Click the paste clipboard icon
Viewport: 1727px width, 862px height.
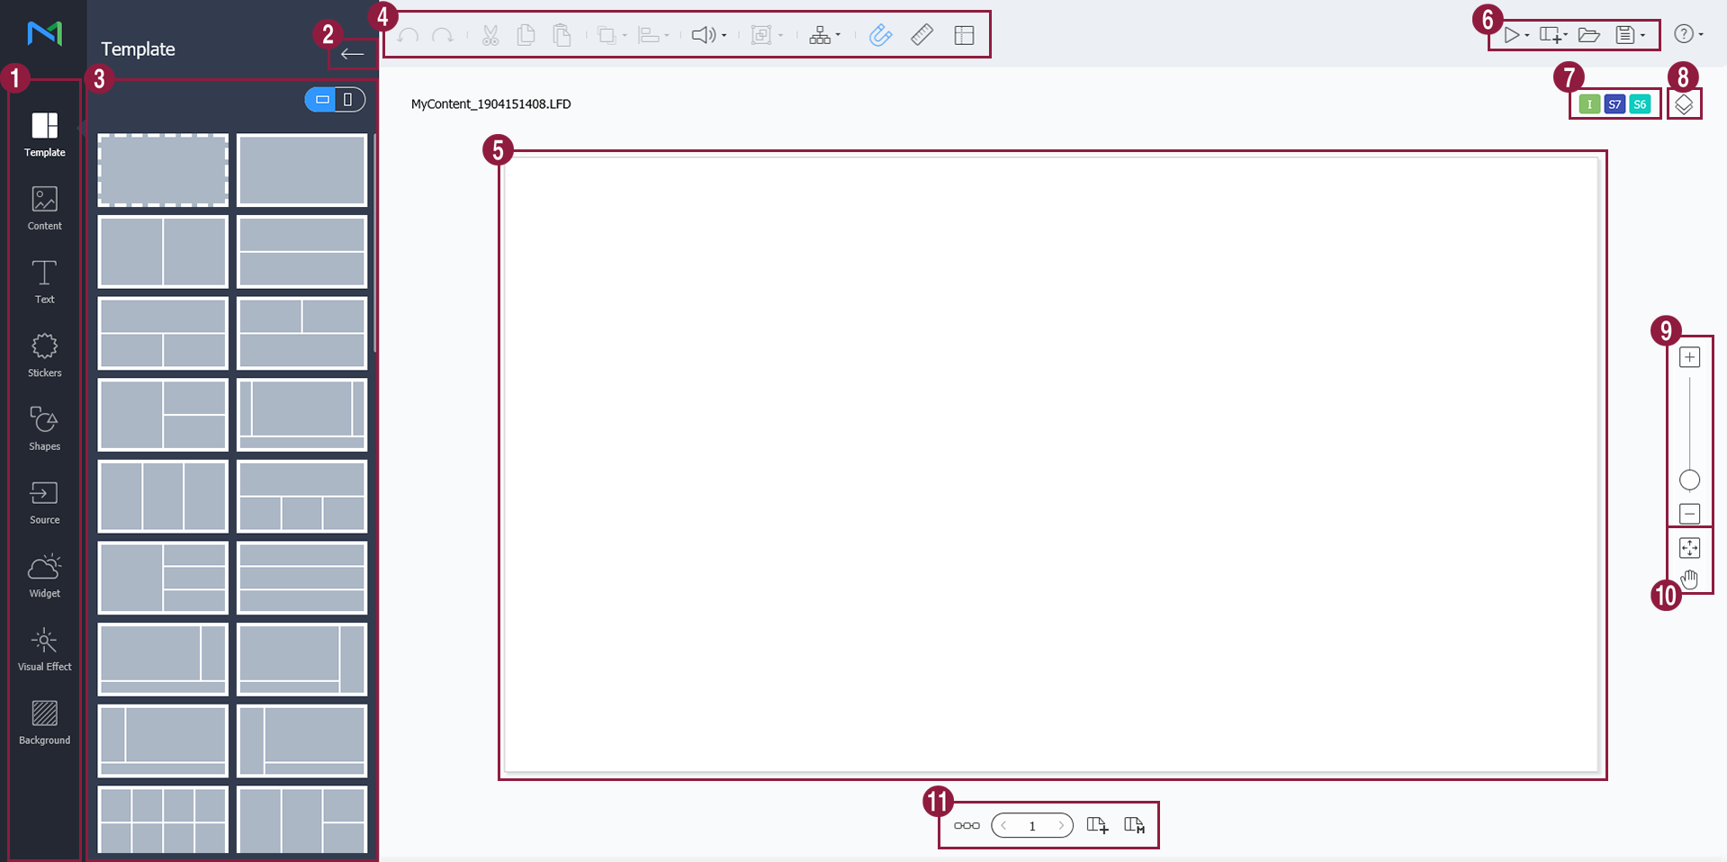pos(562,35)
